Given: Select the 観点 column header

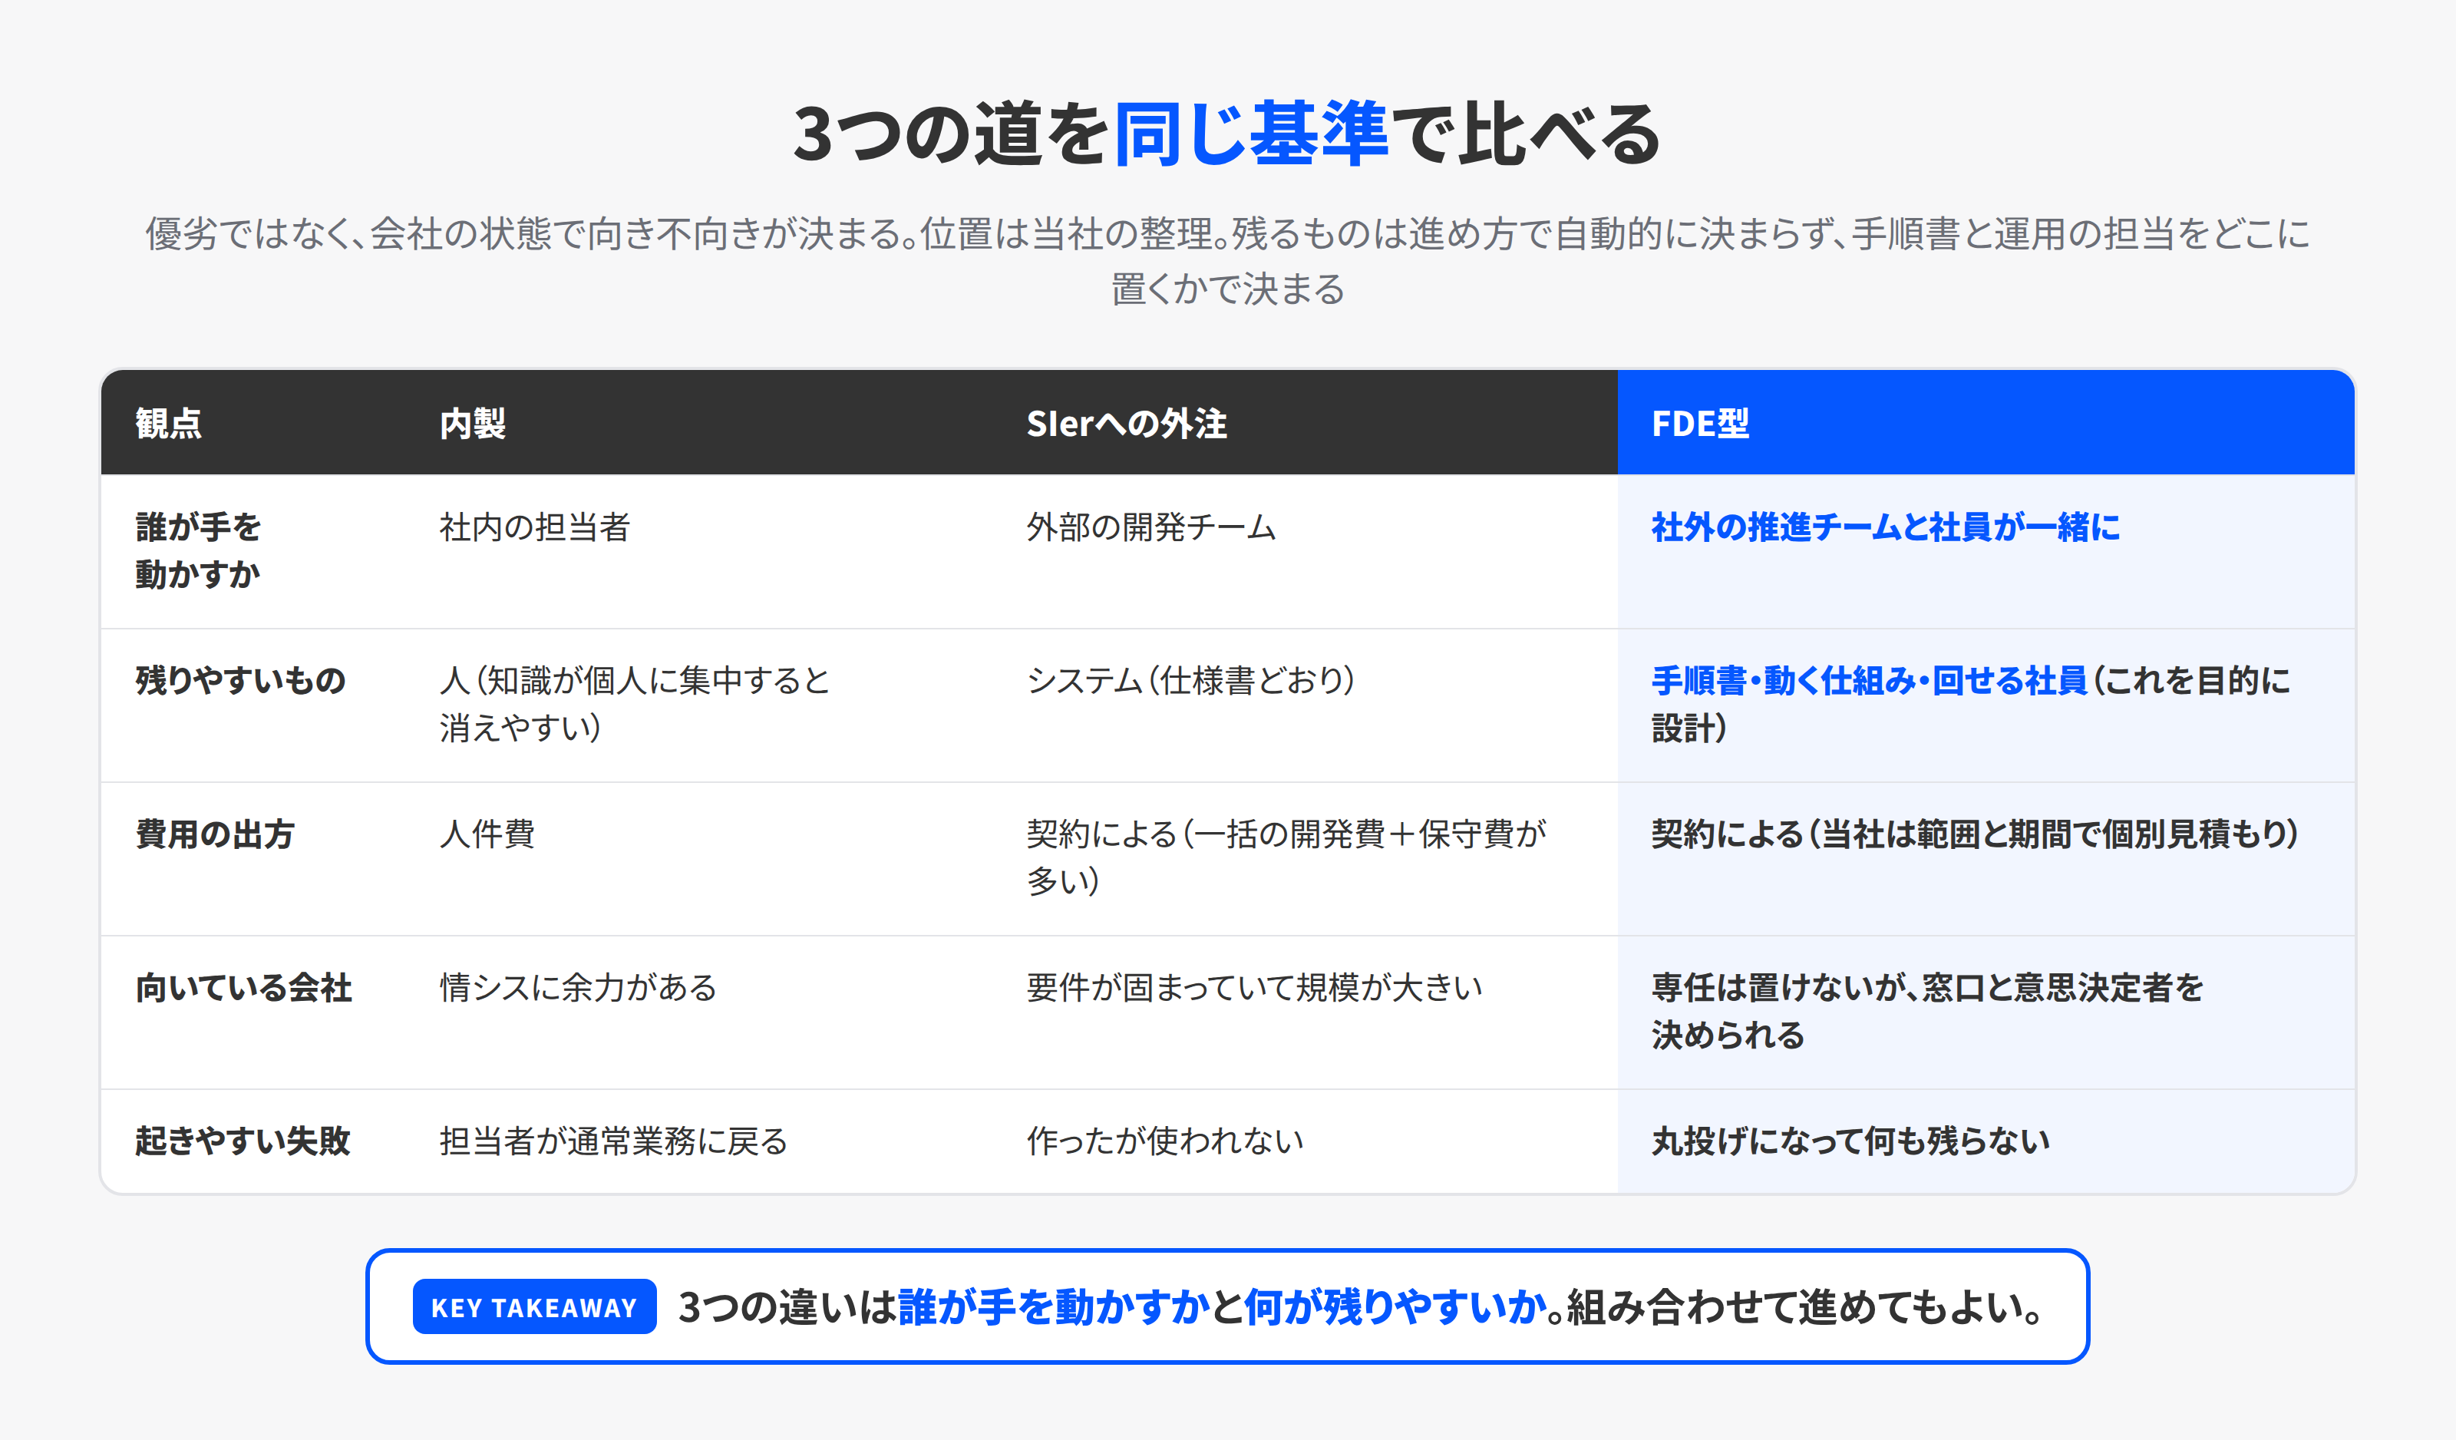Looking at the screenshot, I should tap(169, 423).
